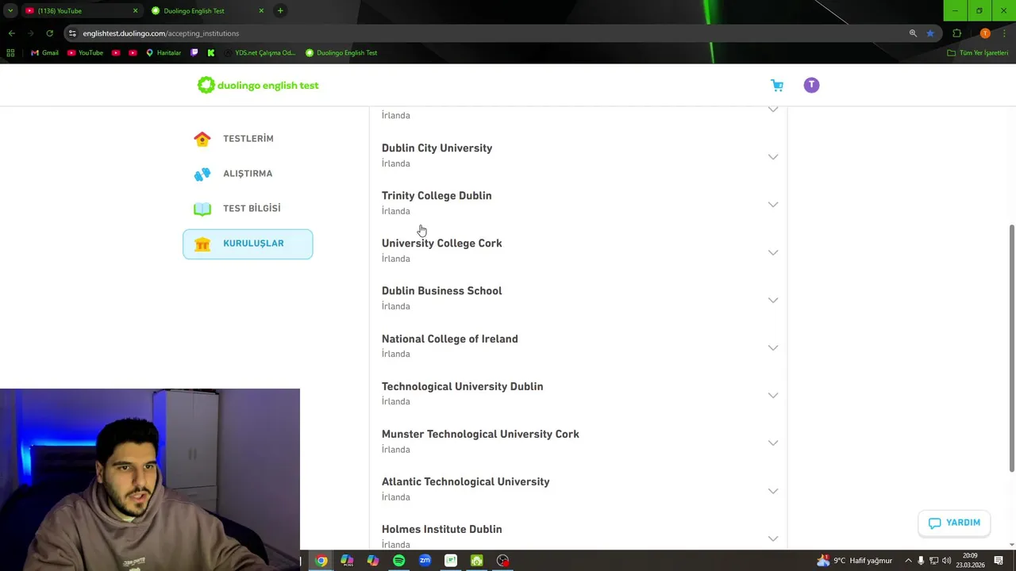Screen dimensions: 1016x571
Task: Open the Tüm Yer İşaretleri folder
Action: pos(978,53)
